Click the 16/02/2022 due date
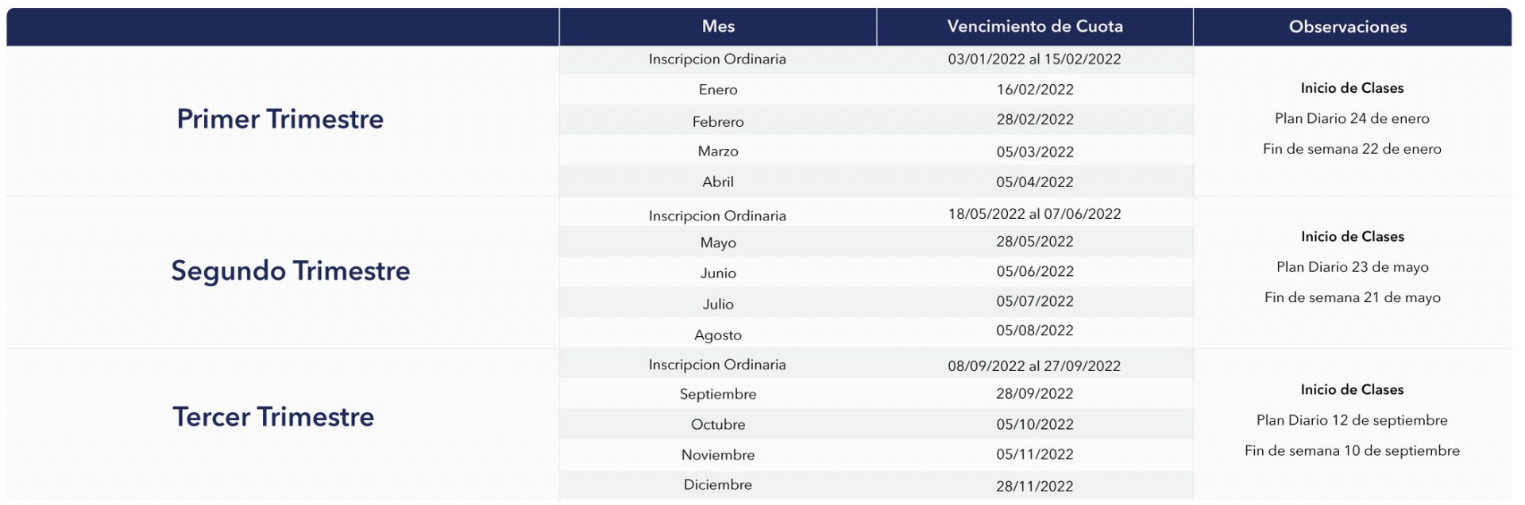The image size is (1525, 505). coord(1035,90)
